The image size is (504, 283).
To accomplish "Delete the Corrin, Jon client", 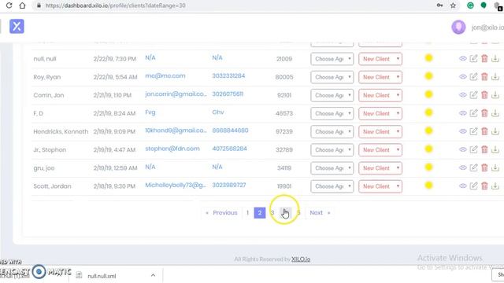I will [x=484, y=95].
